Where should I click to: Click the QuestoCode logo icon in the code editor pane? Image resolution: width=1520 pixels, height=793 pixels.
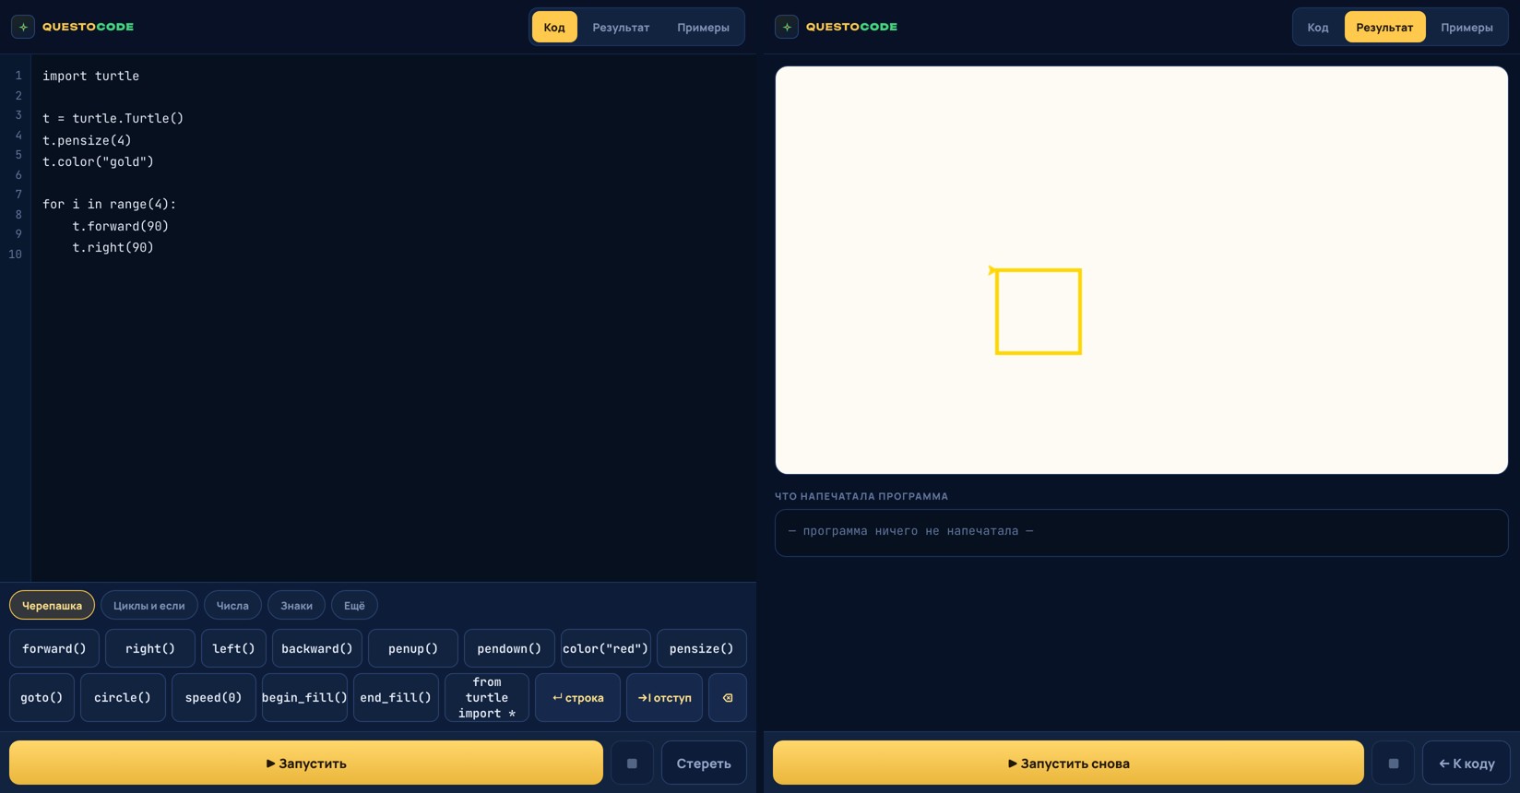click(23, 27)
